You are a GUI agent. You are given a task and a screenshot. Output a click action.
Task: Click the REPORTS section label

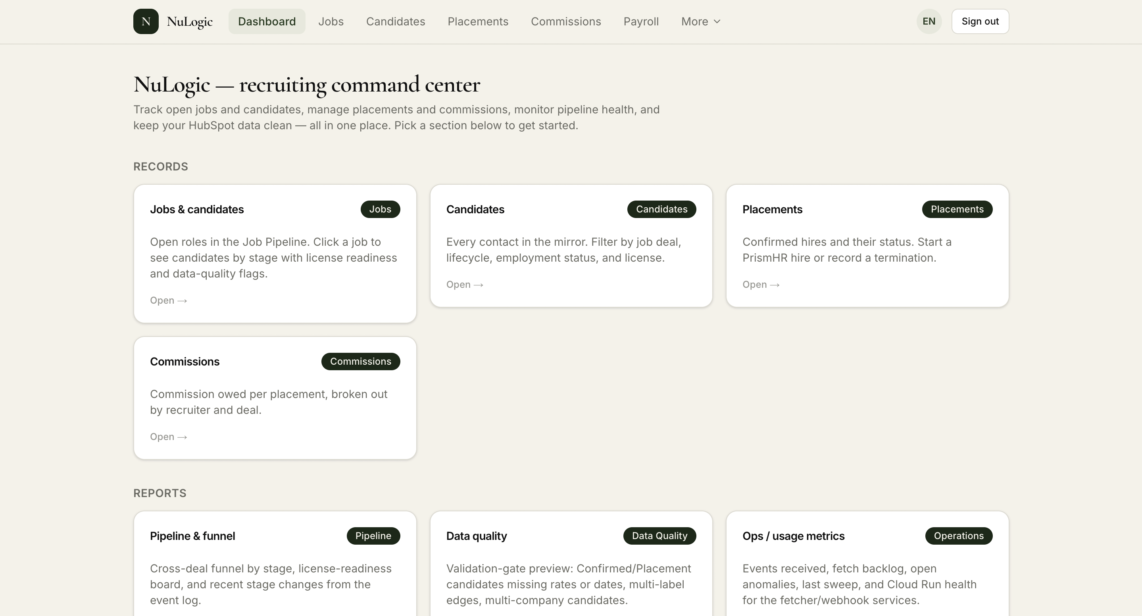click(160, 494)
